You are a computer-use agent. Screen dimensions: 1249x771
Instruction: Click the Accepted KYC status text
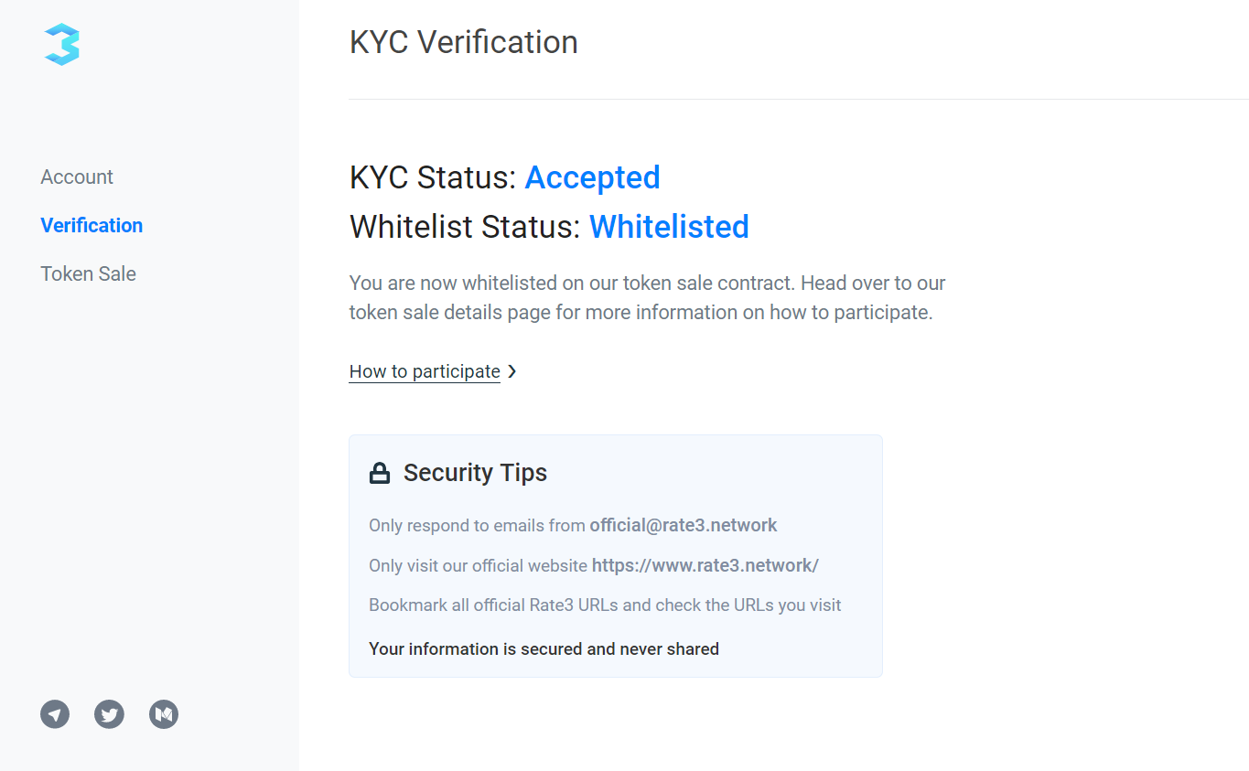click(x=592, y=177)
